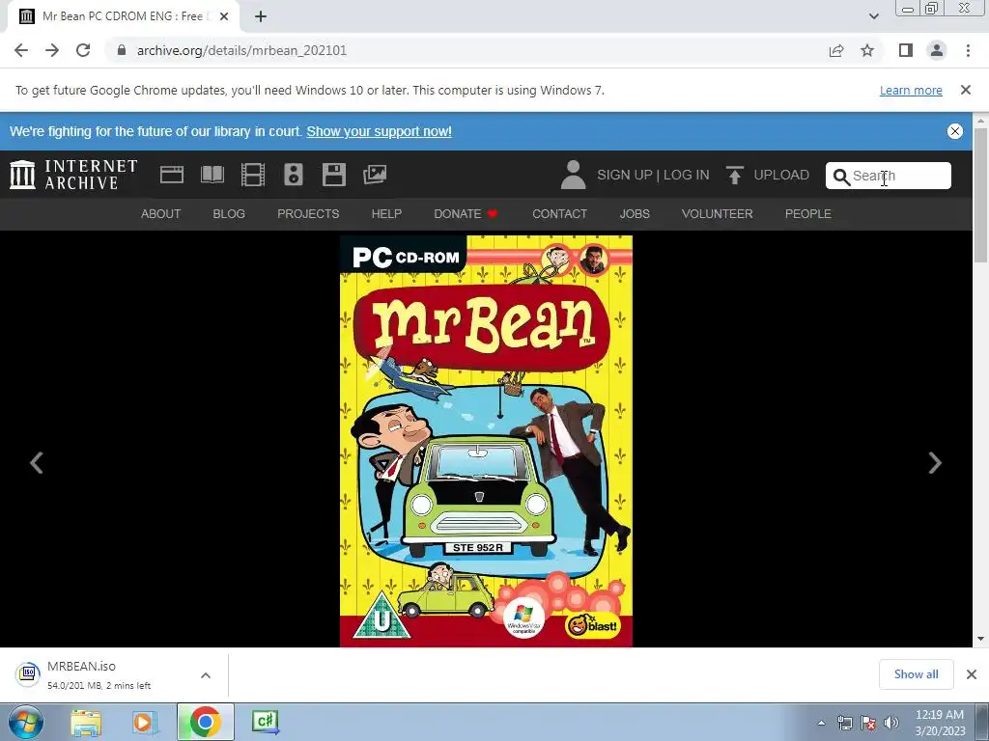Open the ABOUT menu item
The image size is (989, 741).
pos(161,213)
